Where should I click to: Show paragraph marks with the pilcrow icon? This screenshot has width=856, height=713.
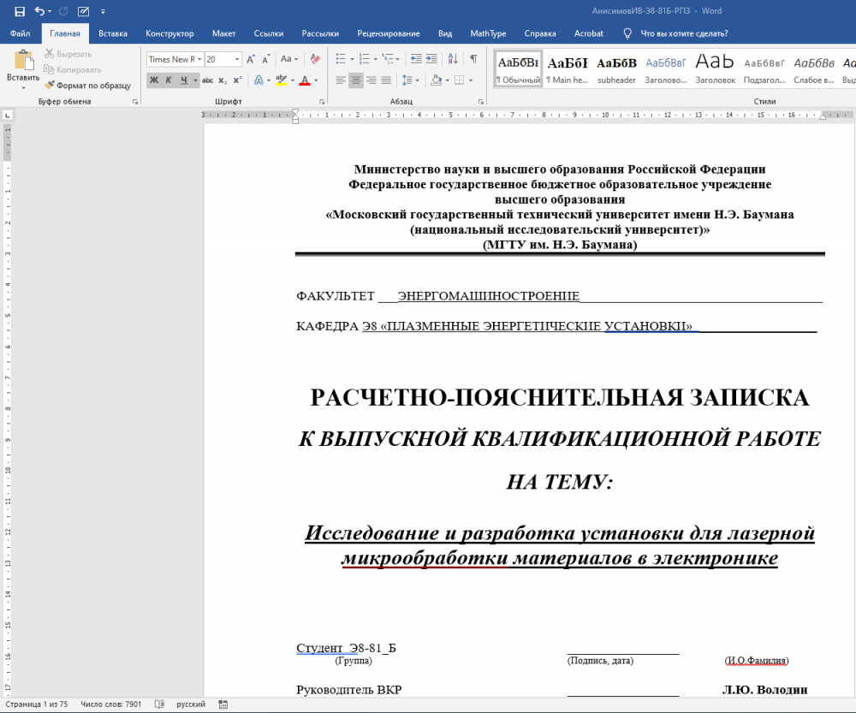[473, 59]
